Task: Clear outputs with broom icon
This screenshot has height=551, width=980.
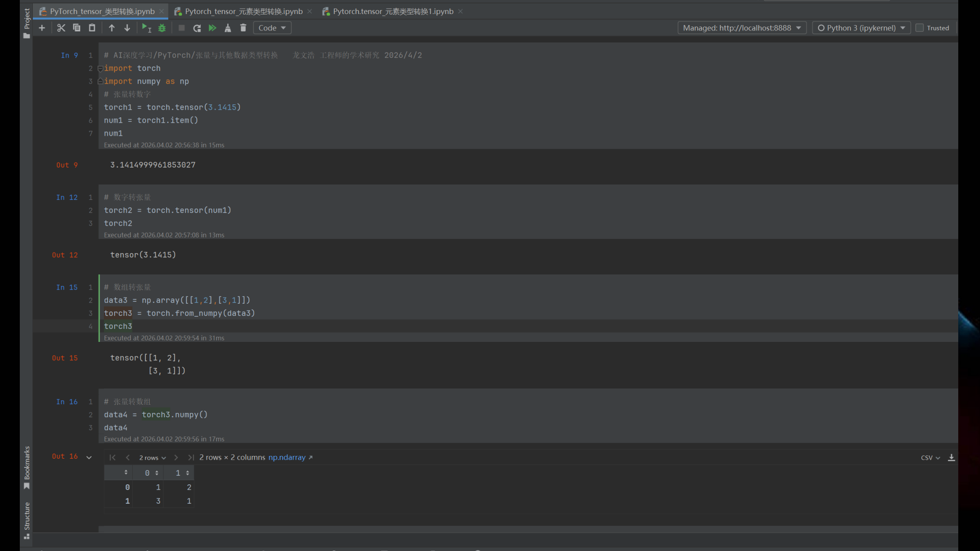Action: coord(228,28)
